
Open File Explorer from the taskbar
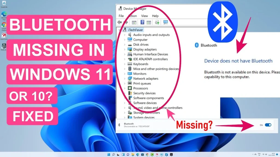tap(133, 155)
